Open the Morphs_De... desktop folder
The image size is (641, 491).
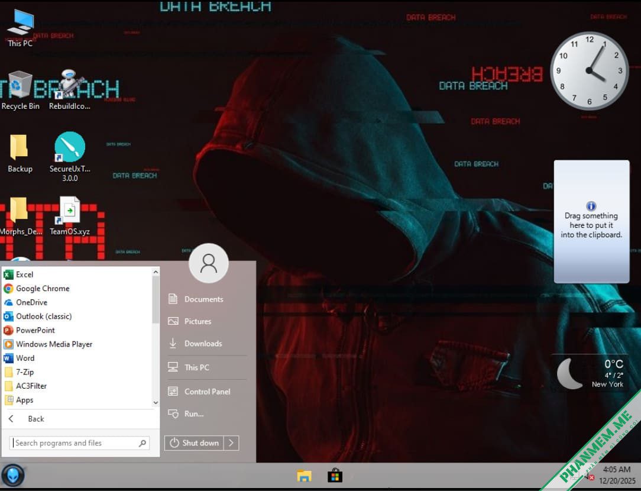click(21, 217)
